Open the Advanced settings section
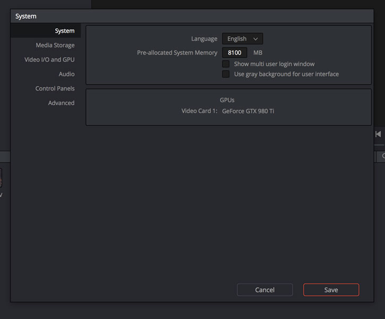The height and width of the screenshot is (319, 385). tap(61, 103)
